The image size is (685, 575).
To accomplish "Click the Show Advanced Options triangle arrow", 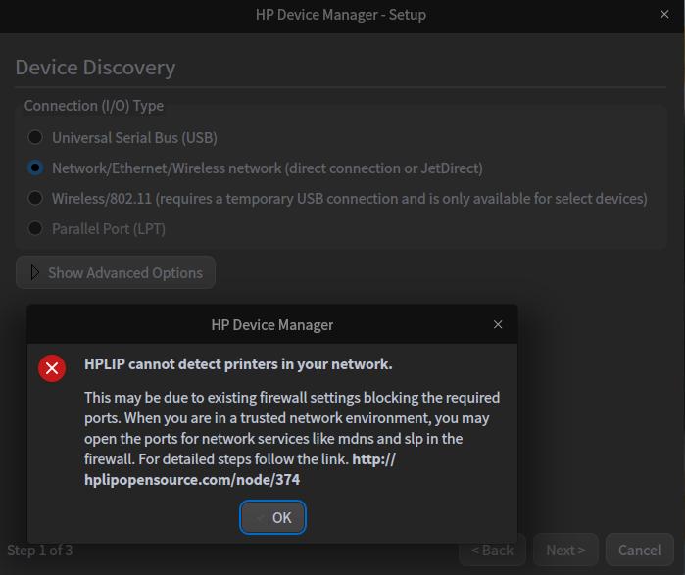I will tap(35, 272).
